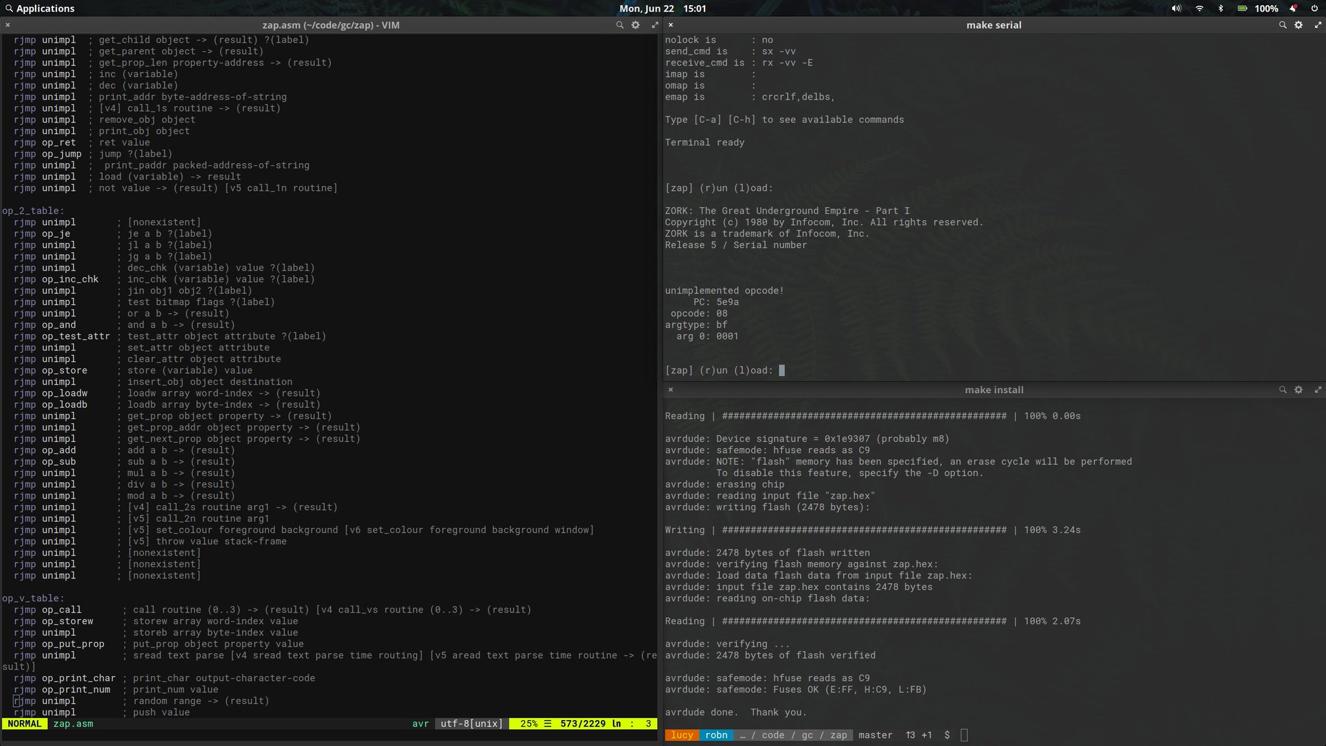Open the clock and calendar indicator

point(662,8)
